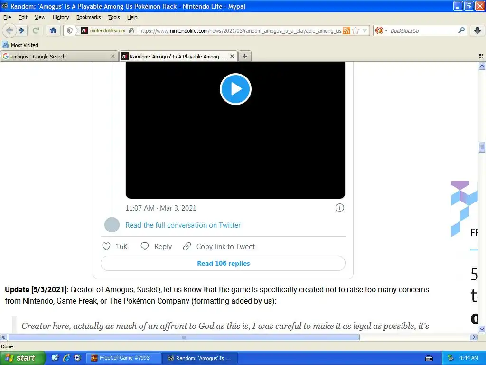Click the Random: 'Amogus' Is taskbar button

point(200,358)
